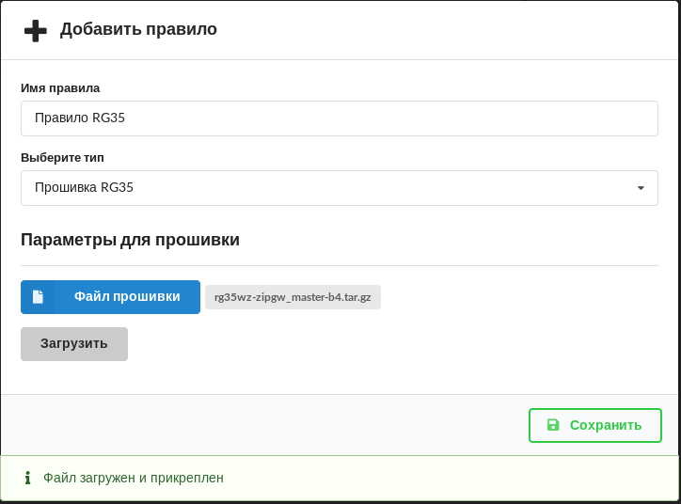This screenshot has width=681, height=504.
Task: Click the Добавить правило dialog title
Action: click(x=138, y=29)
